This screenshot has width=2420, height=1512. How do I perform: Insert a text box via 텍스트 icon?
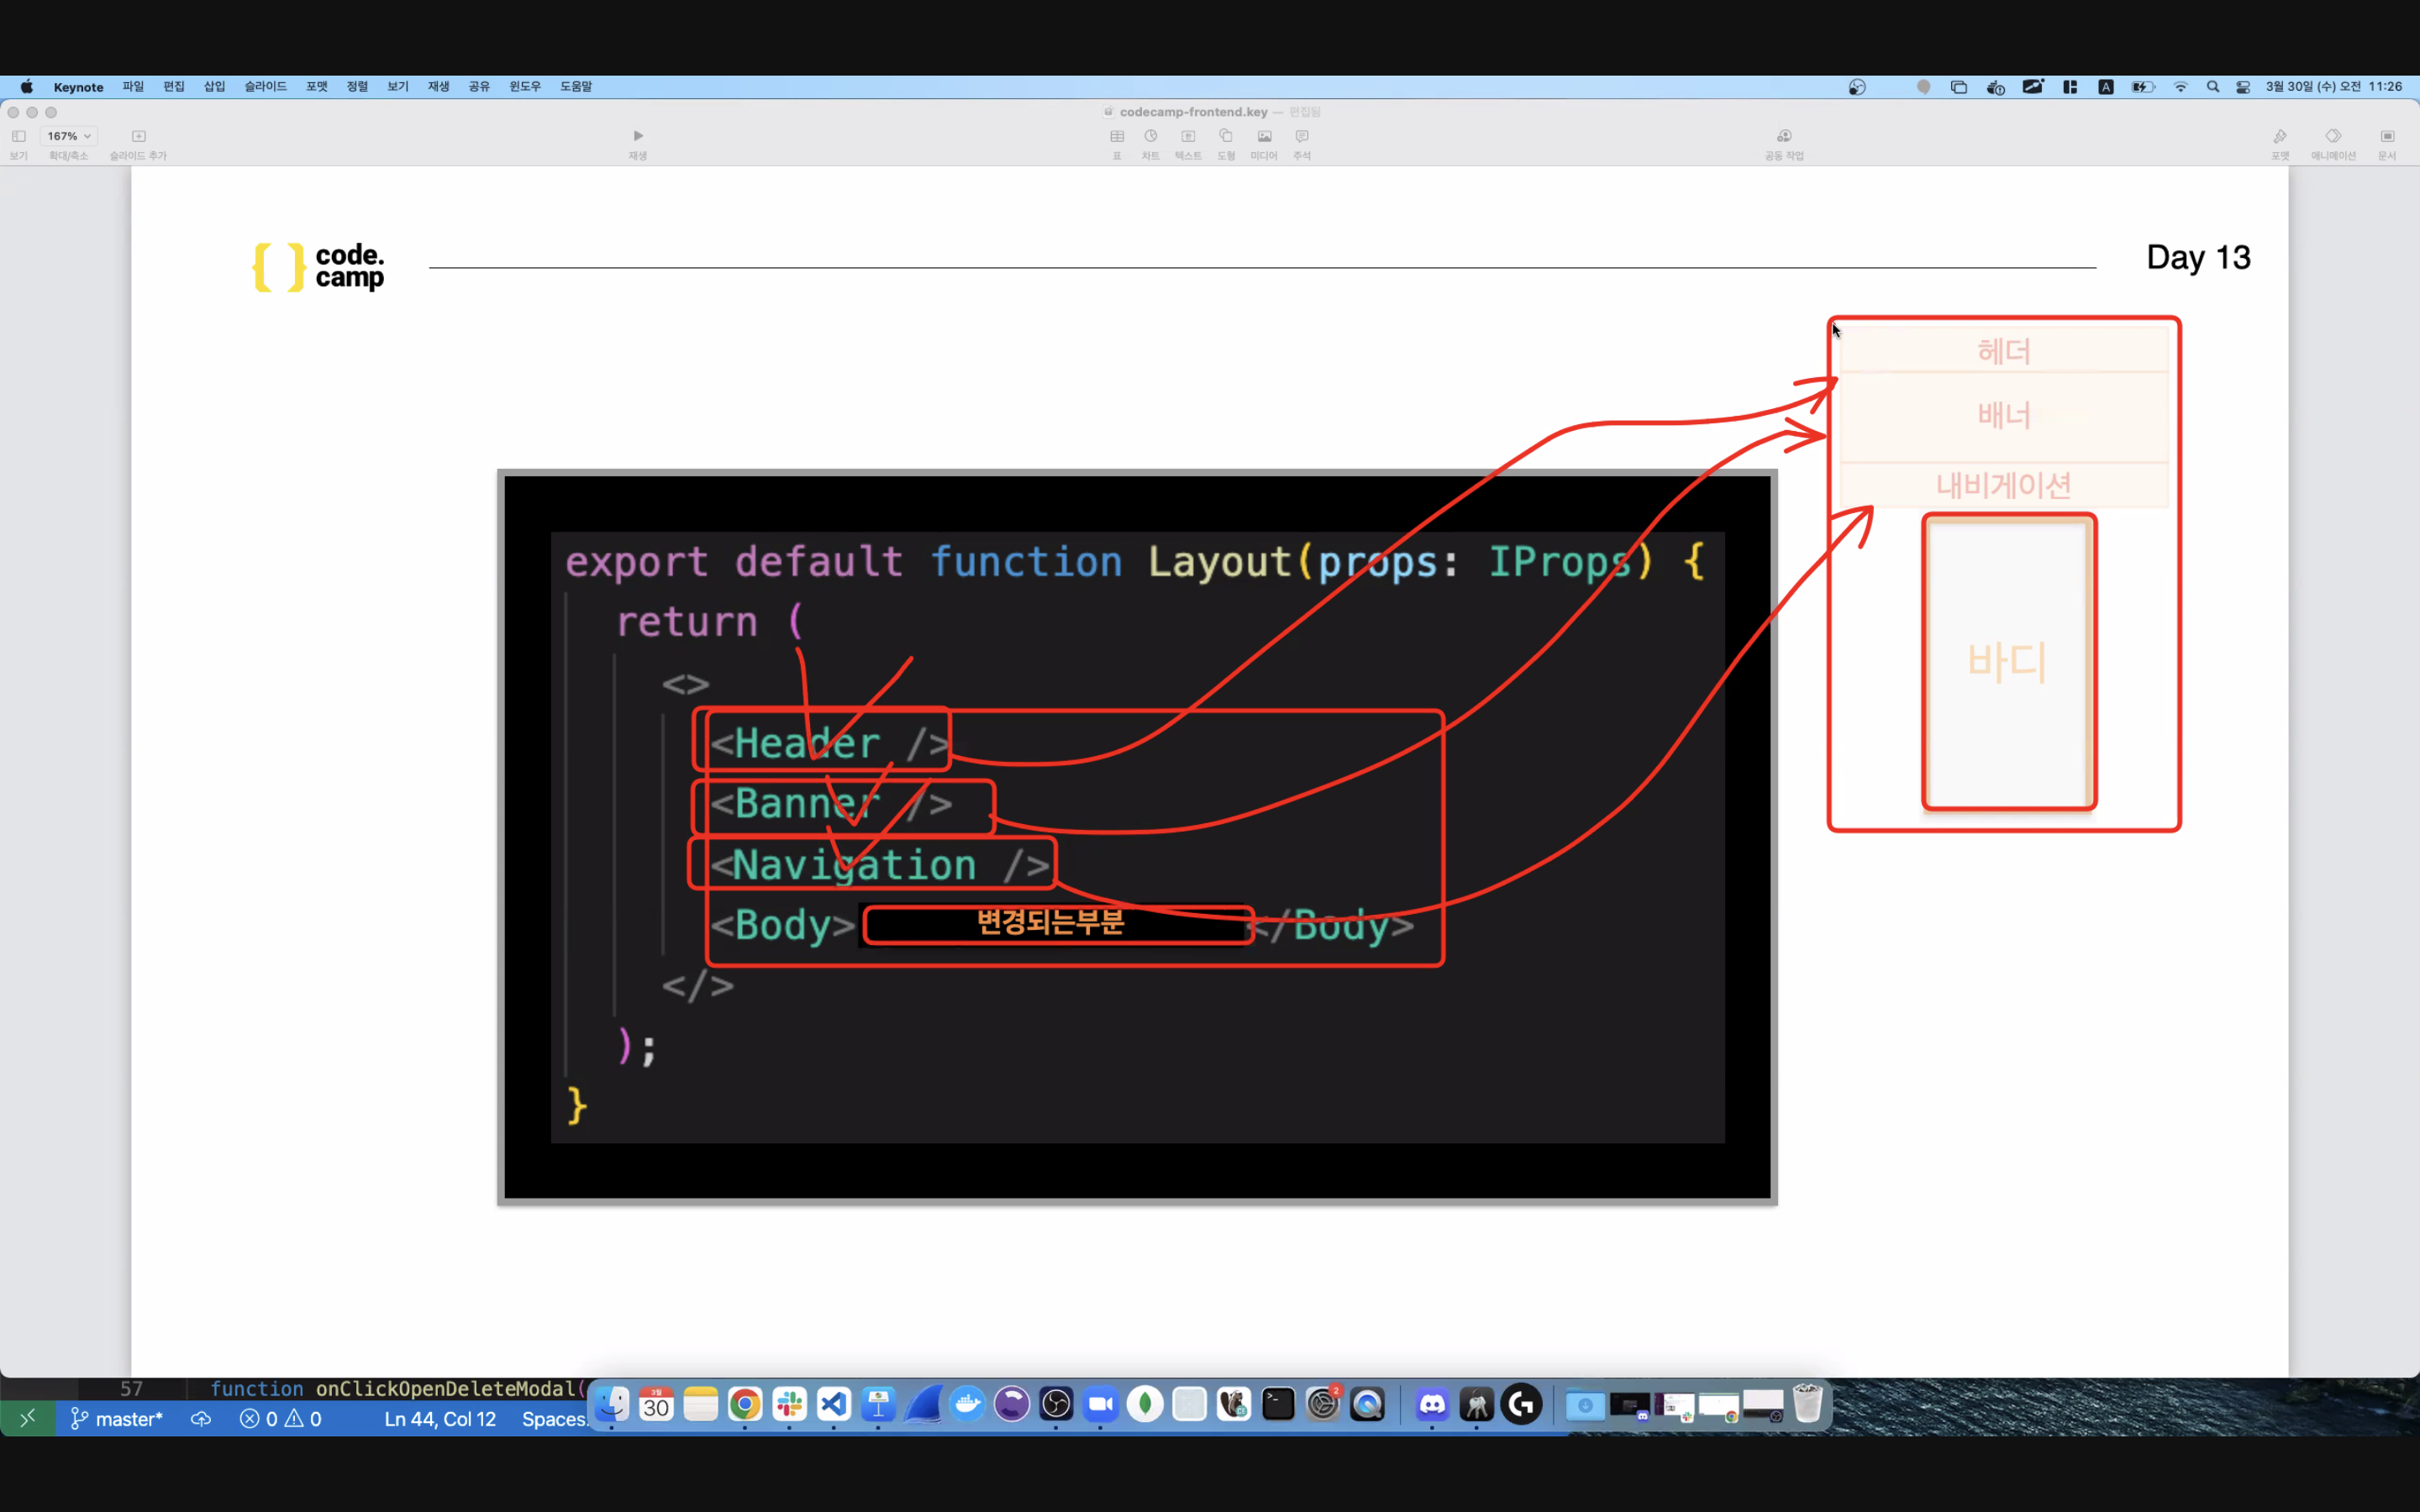[1188, 137]
